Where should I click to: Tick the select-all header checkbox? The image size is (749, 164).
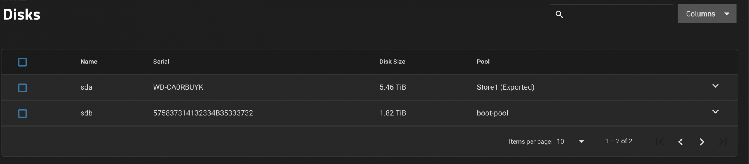pos(23,62)
